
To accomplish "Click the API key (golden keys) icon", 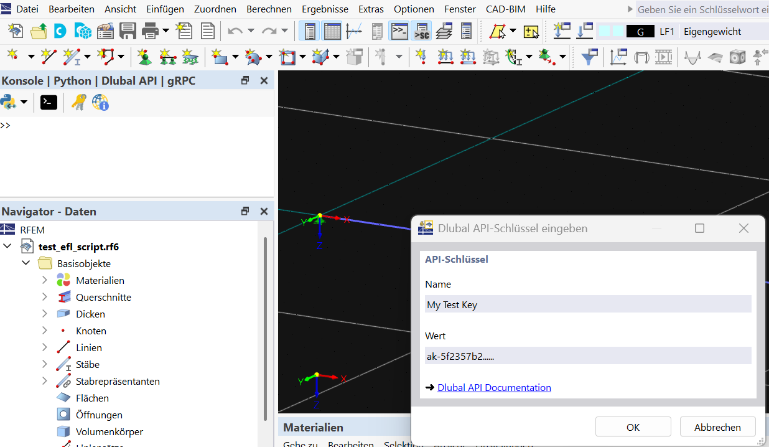I will coord(78,102).
